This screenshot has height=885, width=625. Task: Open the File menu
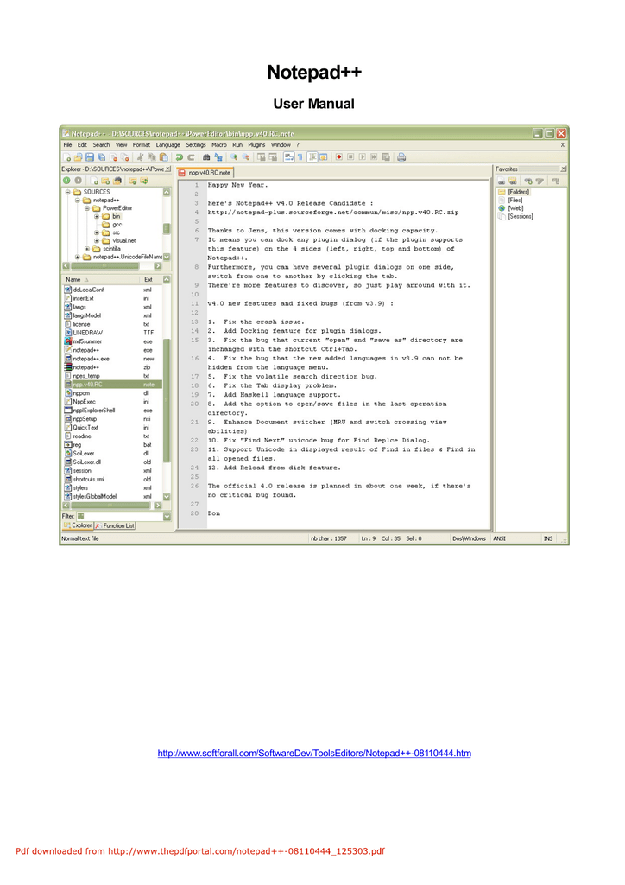coord(67,145)
